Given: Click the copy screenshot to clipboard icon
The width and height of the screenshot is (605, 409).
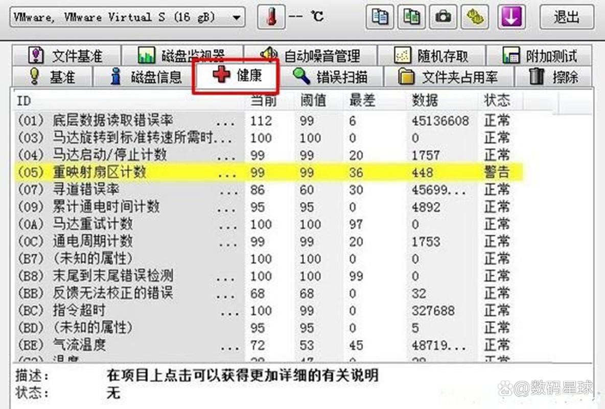Looking at the screenshot, I should 411,17.
